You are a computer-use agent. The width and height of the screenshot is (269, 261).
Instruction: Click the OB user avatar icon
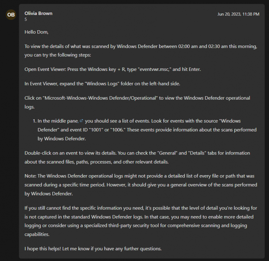click(x=11, y=15)
